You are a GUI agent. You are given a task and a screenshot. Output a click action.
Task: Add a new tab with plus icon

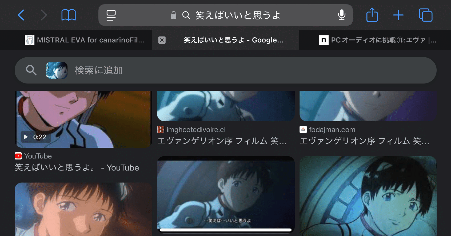coord(398,15)
